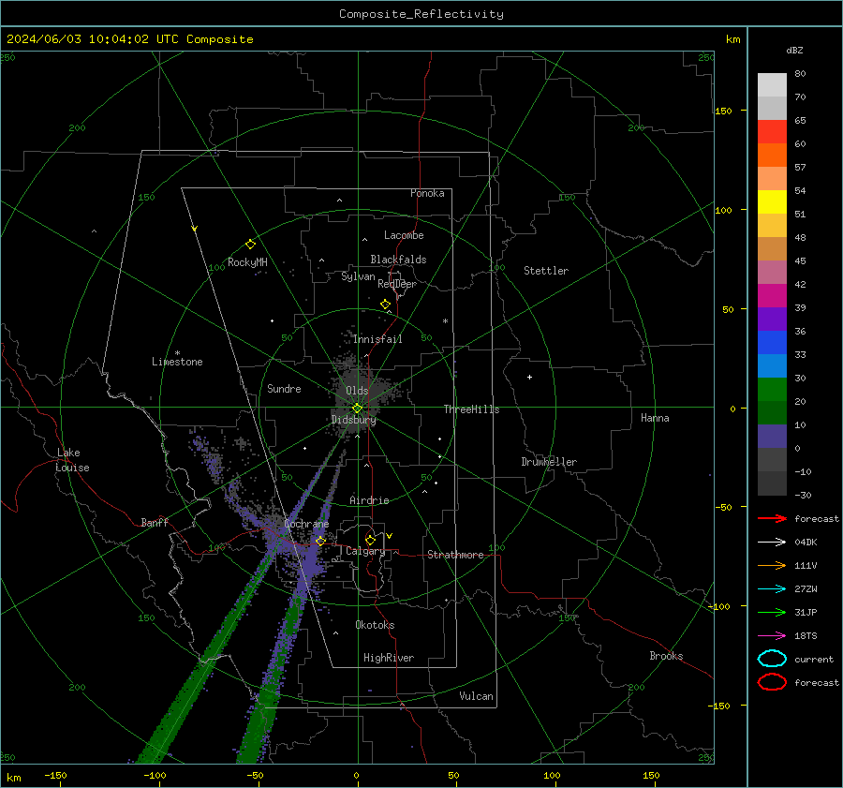Select the blue 36 dBZ color swatch

click(x=772, y=343)
